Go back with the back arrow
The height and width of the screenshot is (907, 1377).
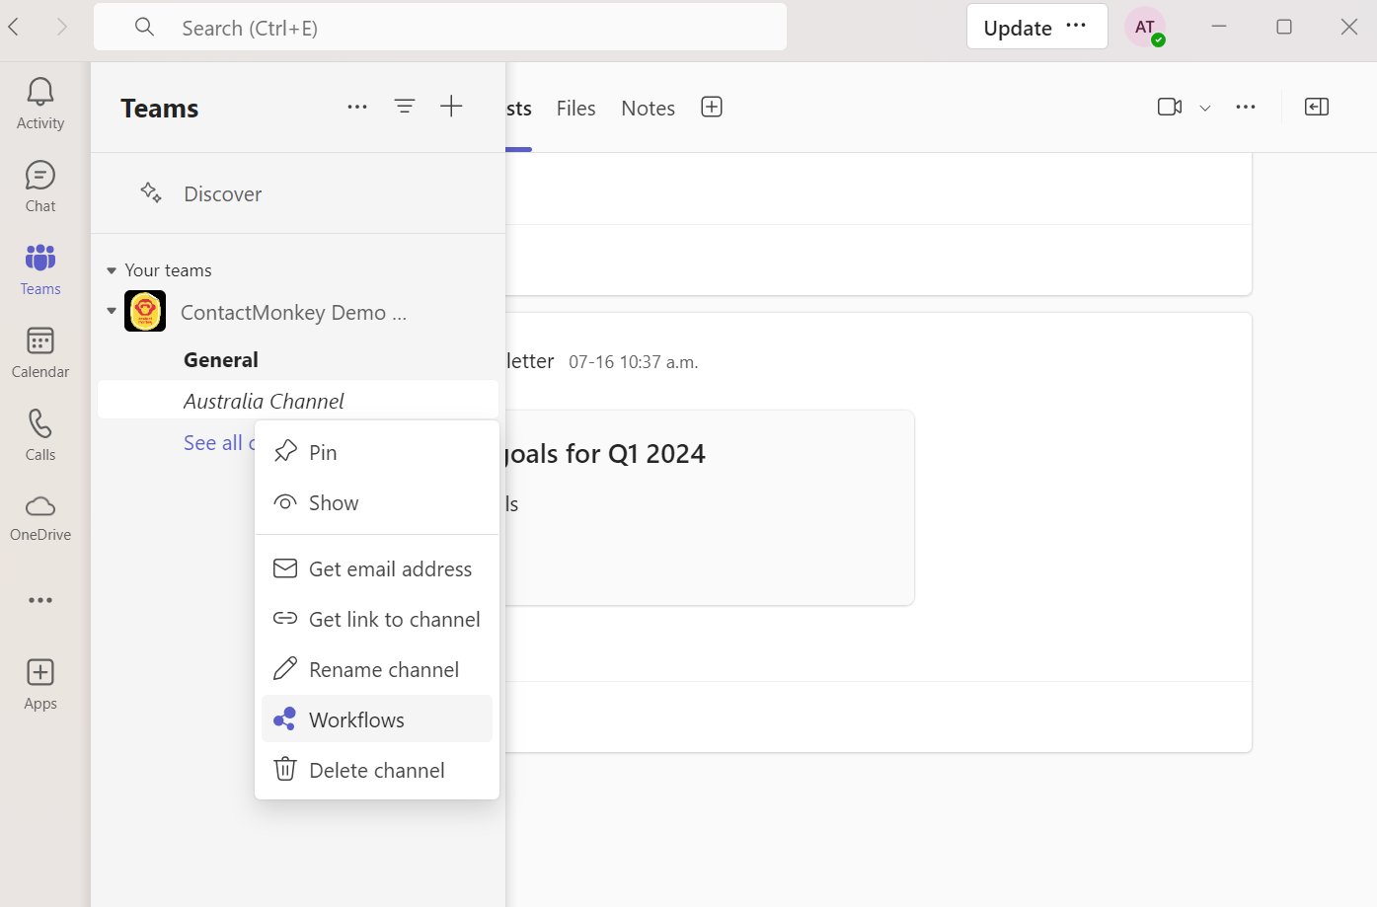click(x=14, y=27)
